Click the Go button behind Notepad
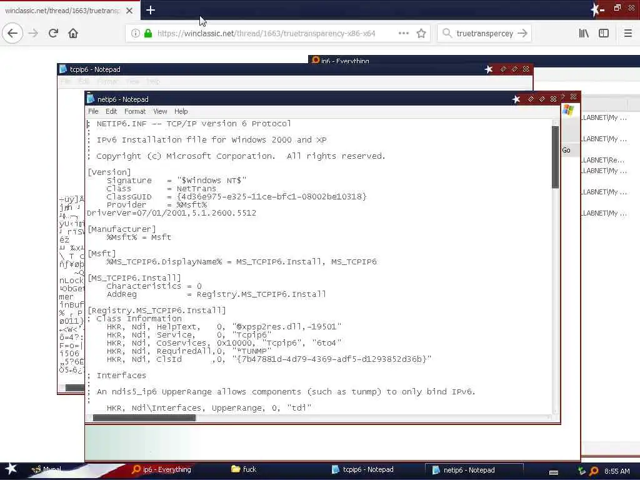The width and height of the screenshot is (640, 480). (566, 150)
